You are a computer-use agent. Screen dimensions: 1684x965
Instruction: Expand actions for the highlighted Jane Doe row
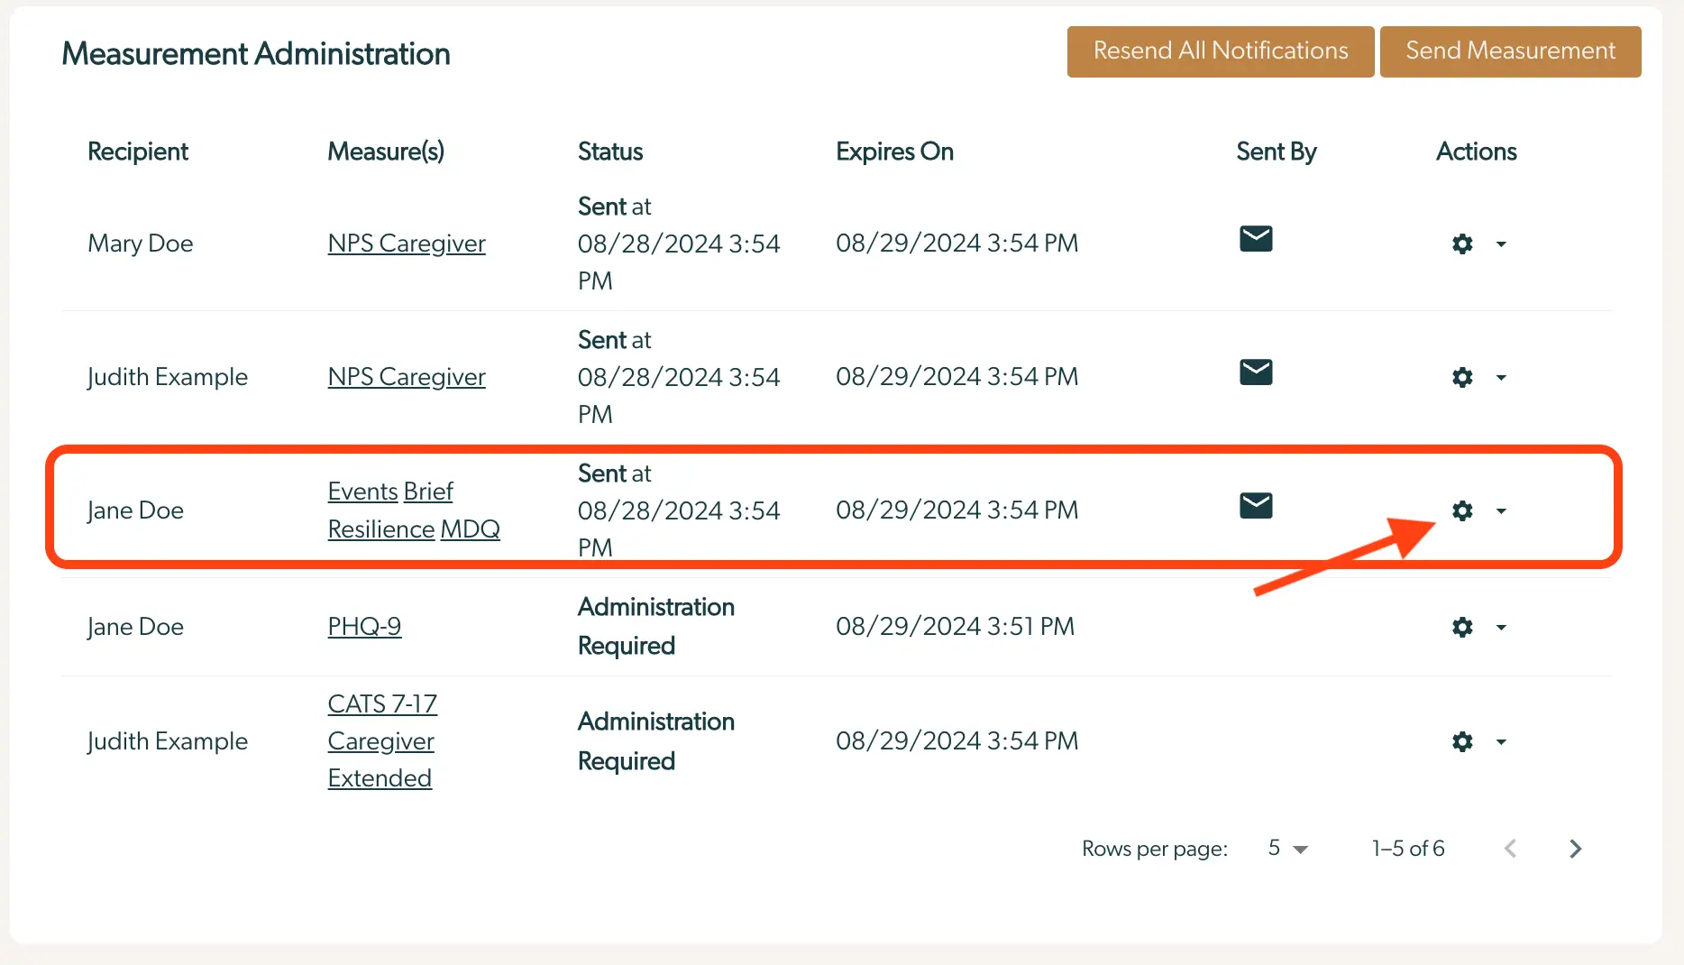coord(1501,510)
